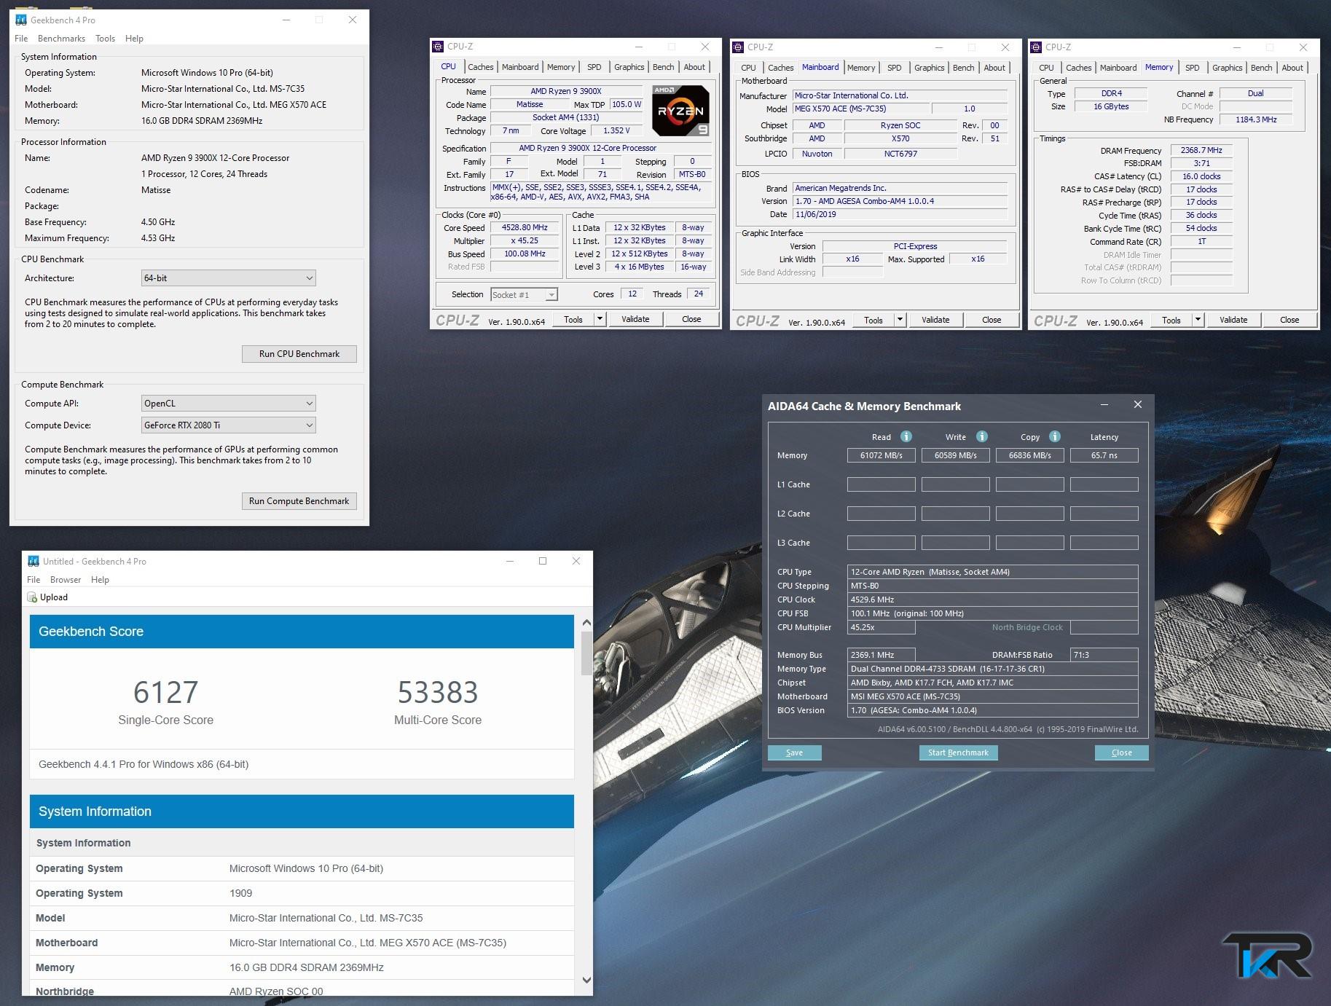Open the Compute Device GeForce RTX 2080 Ti dropdown
The image size is (1331, 1006).
229,425
